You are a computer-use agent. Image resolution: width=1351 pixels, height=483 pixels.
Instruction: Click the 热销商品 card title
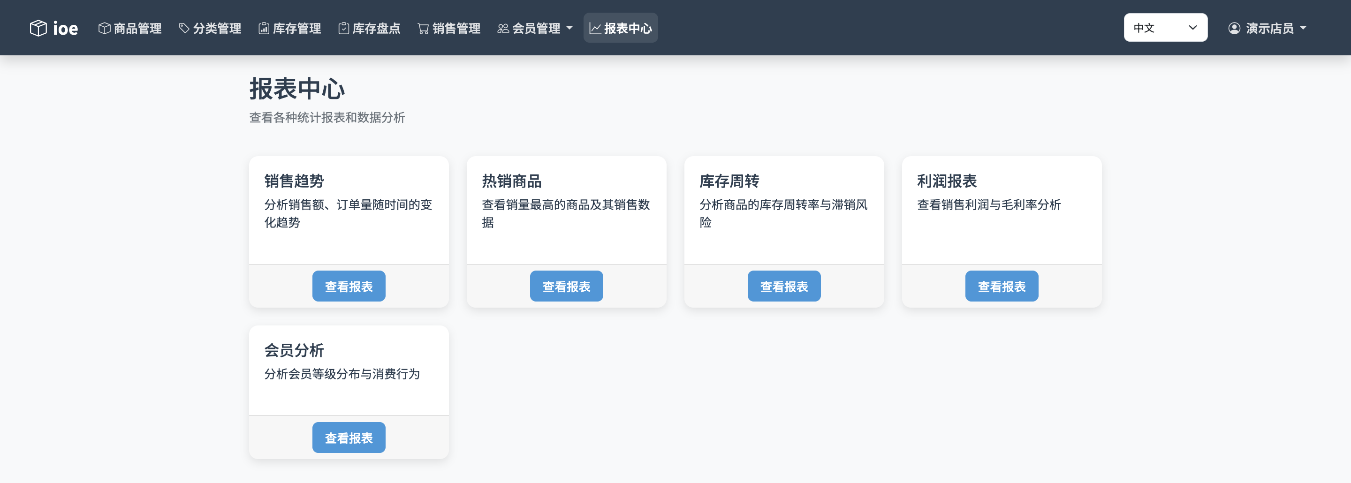512,181
